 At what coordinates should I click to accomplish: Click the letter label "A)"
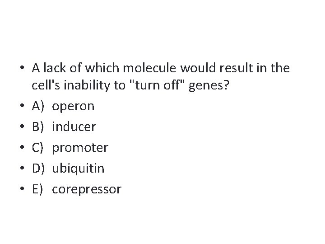tap(38, 107)
